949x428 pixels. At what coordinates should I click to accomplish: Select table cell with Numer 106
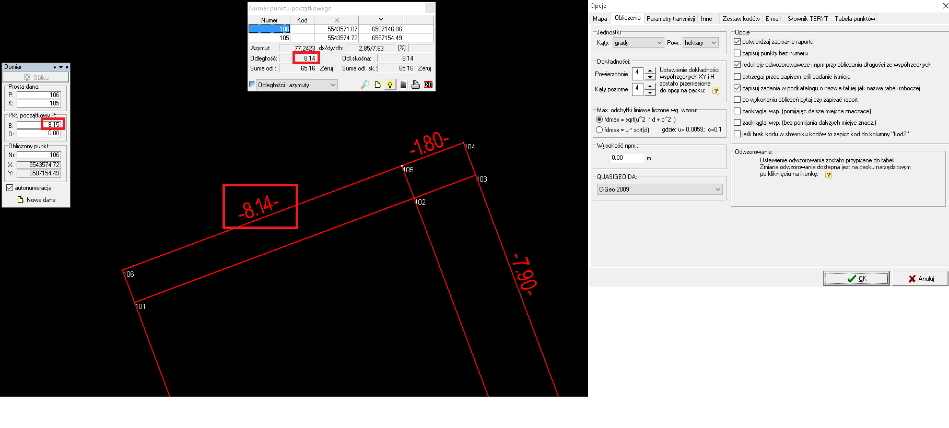tap(269, 29)
